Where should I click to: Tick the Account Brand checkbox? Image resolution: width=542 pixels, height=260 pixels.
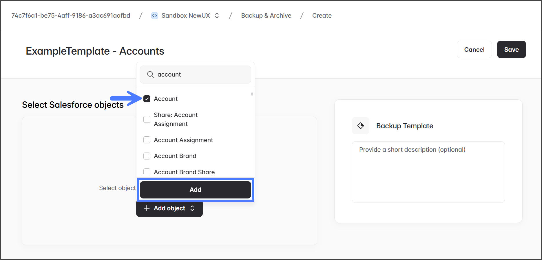point(147,156)
